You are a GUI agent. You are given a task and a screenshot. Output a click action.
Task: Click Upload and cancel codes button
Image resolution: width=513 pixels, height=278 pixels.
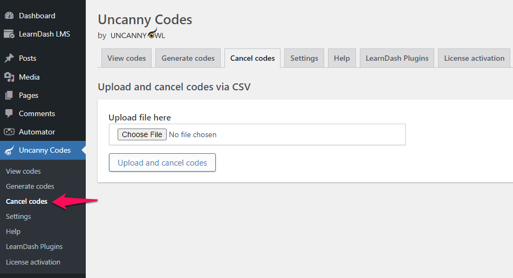(162, 162)
